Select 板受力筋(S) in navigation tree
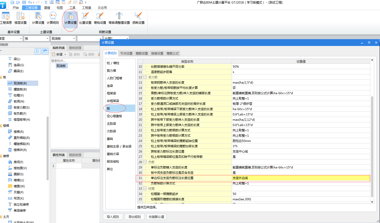This screenshot has height=223, width=380. pos(22,107)
